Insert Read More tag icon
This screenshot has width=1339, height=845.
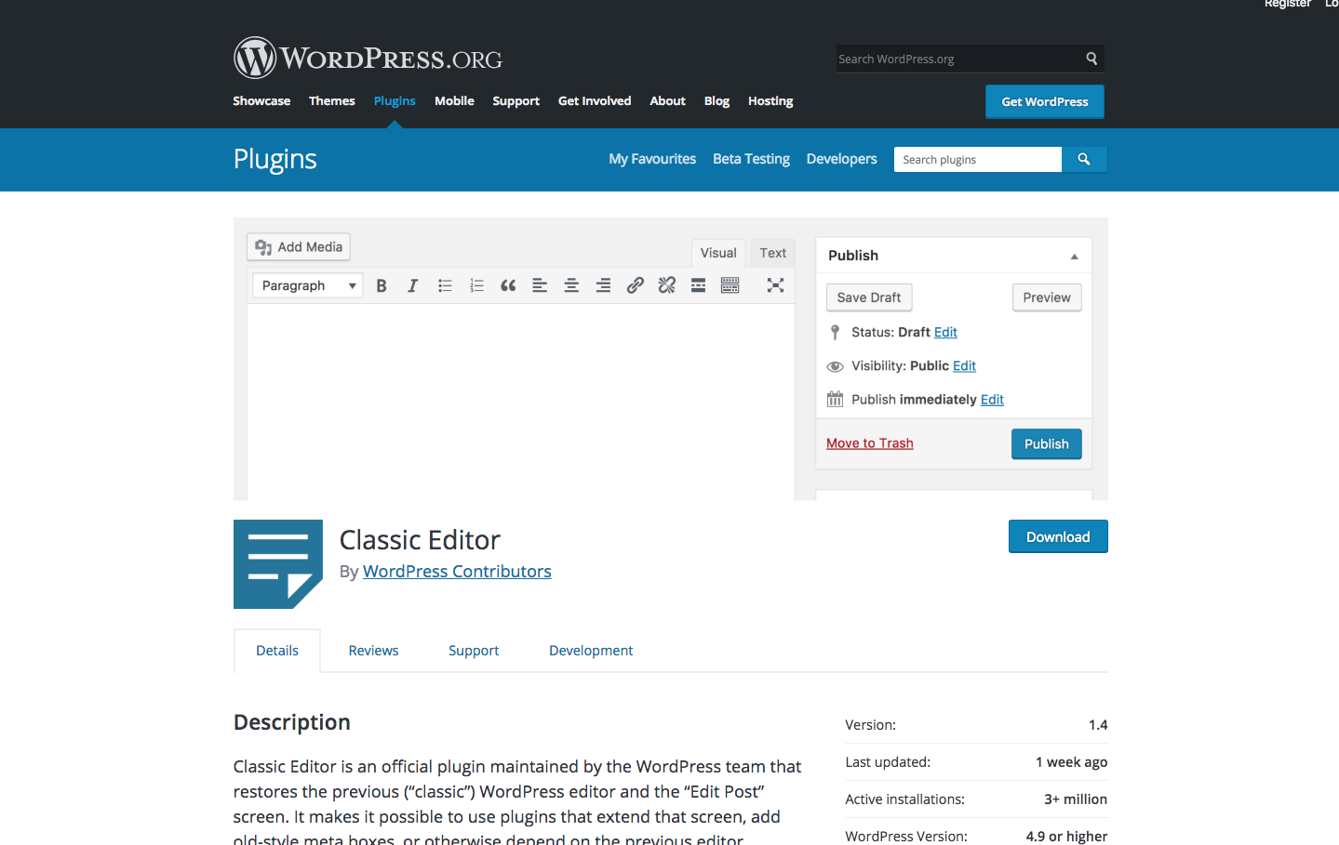698,285
